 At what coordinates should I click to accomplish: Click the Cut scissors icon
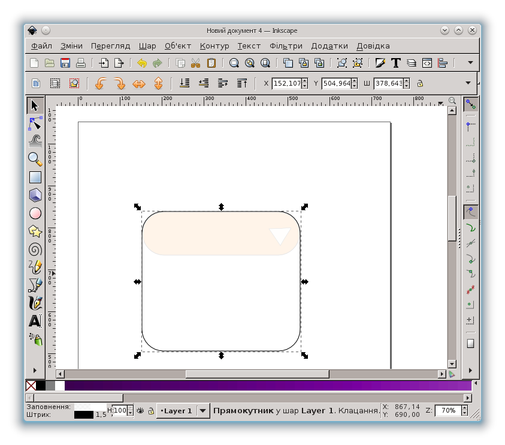click(x=195, y=63)
